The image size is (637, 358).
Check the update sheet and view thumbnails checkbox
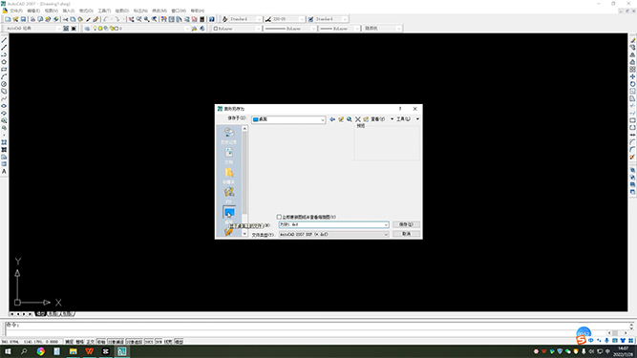(x=279, y=217)
